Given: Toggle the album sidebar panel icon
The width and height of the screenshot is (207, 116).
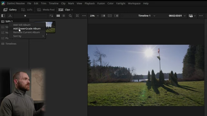Looking at the screenshot, I should click(x=3, y=16).
